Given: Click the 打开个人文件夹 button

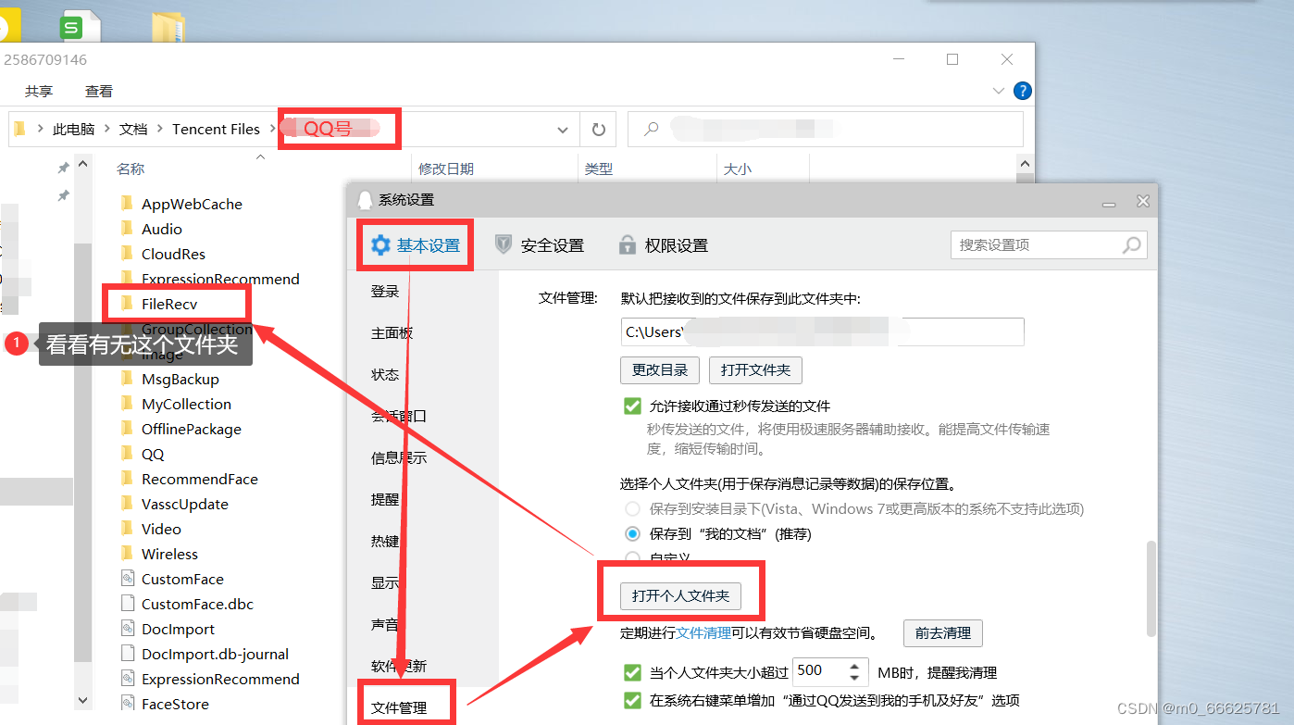Looking at the screenshot, I should [x=681, y=596].
